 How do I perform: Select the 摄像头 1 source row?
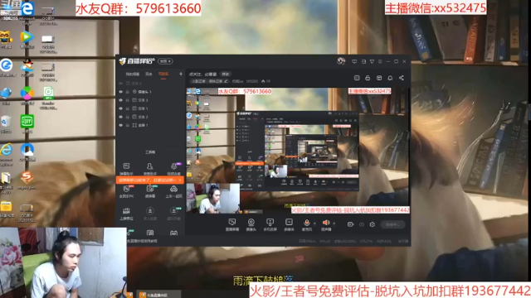coord(151,92)
